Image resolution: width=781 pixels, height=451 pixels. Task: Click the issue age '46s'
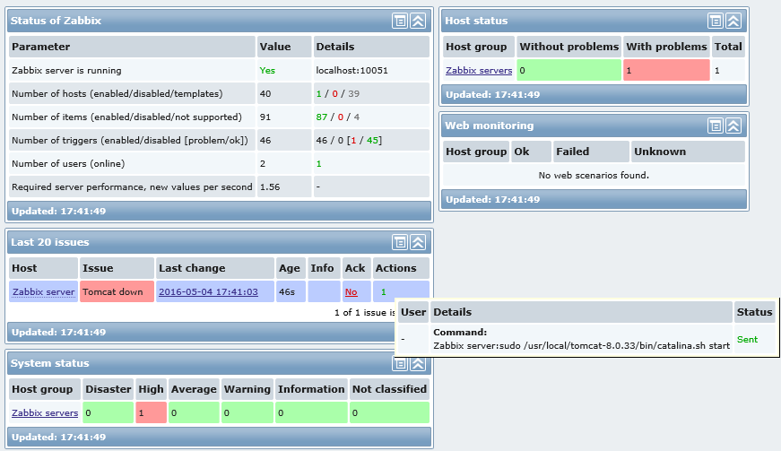[287, 291]
